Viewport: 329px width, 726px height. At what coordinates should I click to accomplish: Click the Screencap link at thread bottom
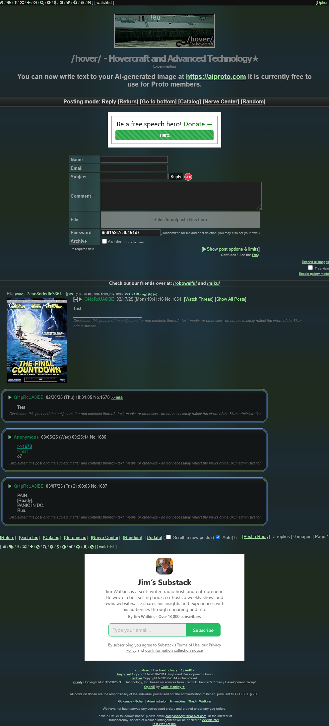click(x=76, y=537)
